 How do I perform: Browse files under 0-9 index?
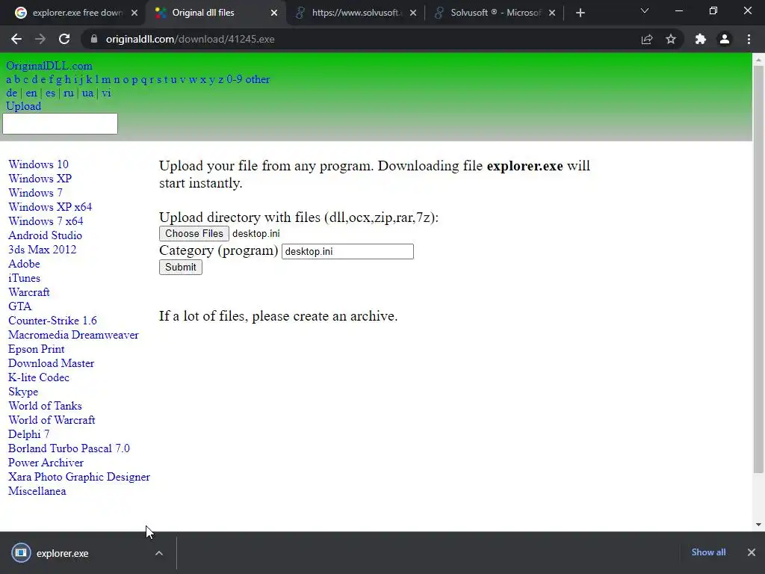click(x=234, y=79)
